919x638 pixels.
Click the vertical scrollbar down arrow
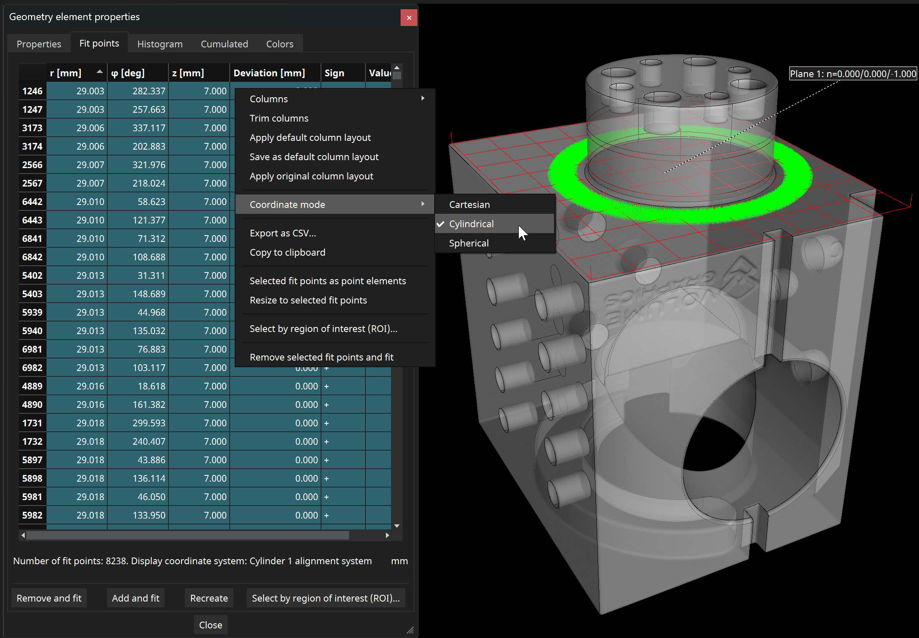[396, 526]
